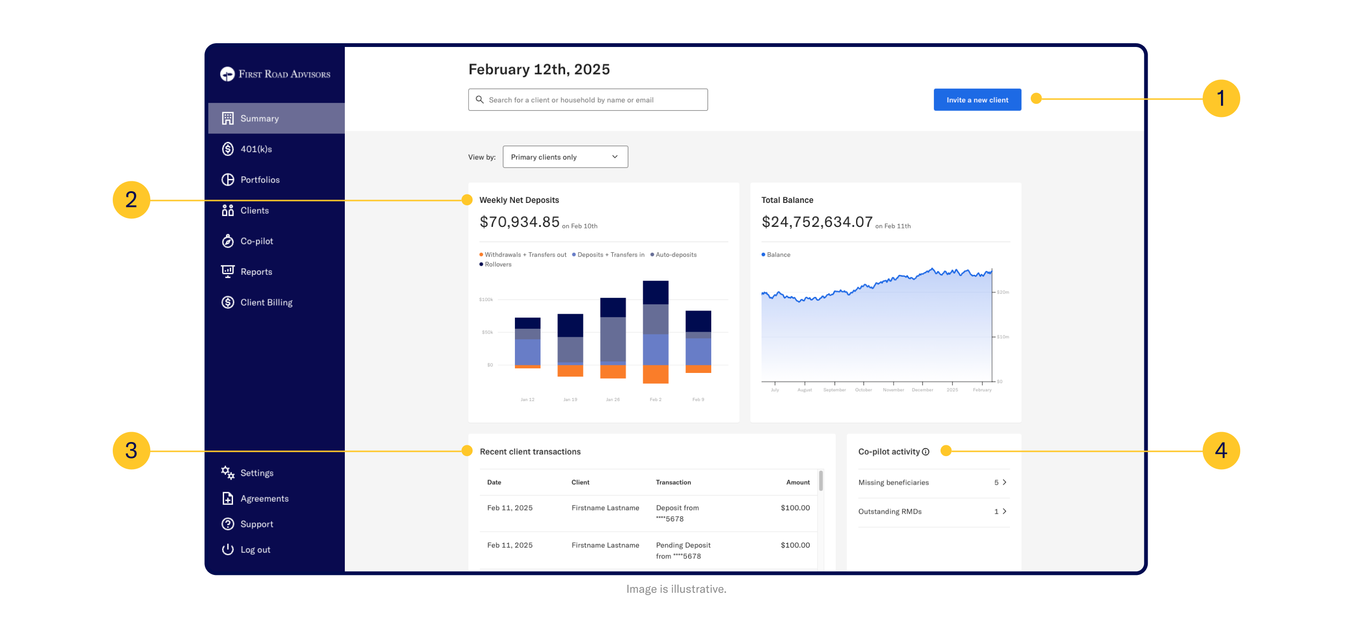Viewport: 1353px width, 620px height.
Task: Click the Support question mark icon
Action: pos(227,524)
